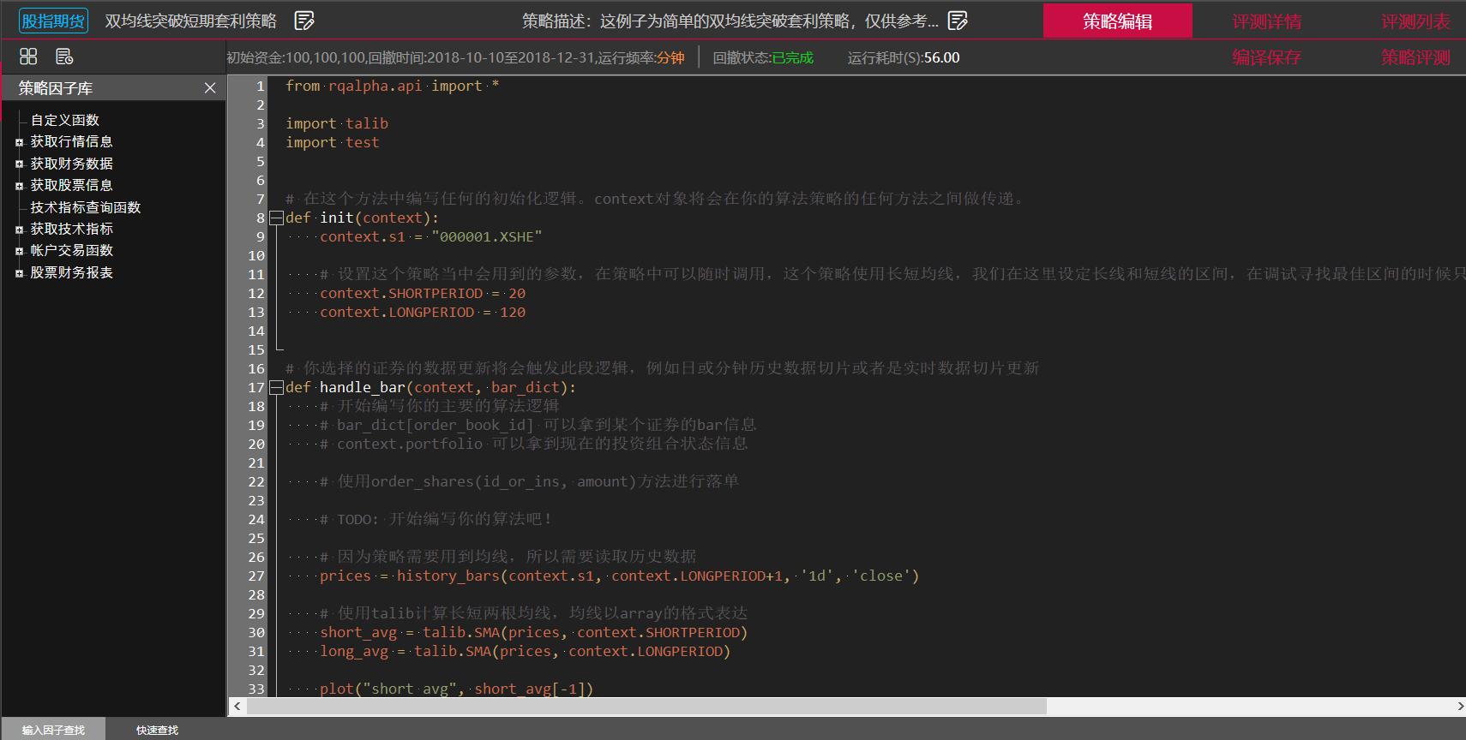Collapse the init function fold marker

click(276, 218)
